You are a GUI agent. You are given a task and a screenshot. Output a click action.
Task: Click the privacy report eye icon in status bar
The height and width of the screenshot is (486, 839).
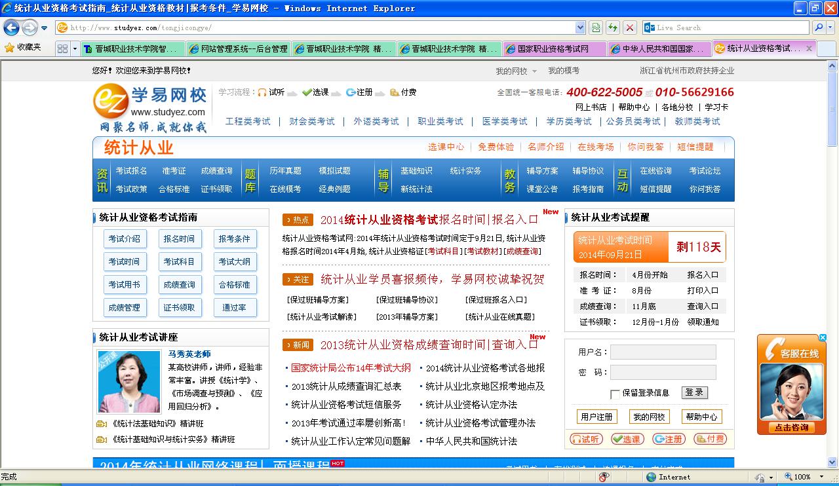click(604, 477)
